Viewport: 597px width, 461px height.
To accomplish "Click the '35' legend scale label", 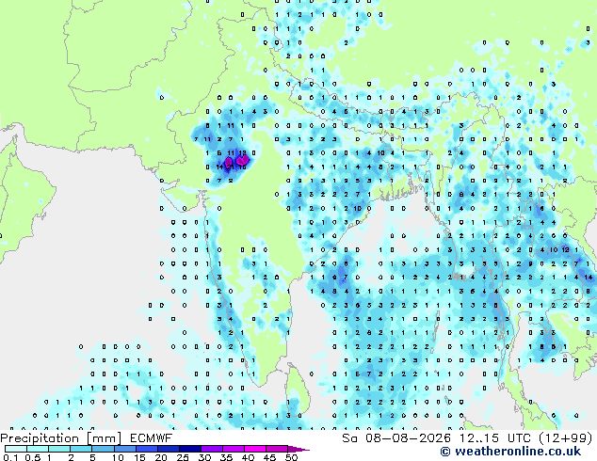I will (x=226, y=457).
